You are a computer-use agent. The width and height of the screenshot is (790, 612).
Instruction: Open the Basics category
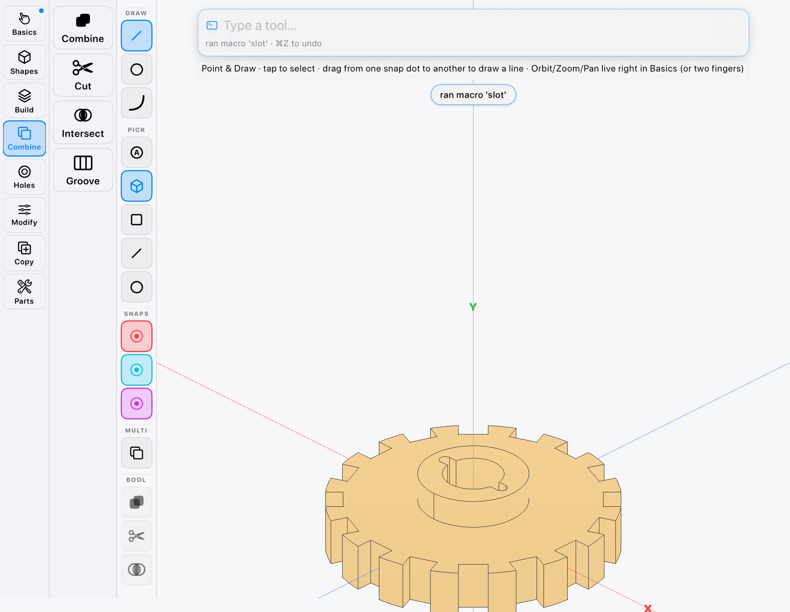click(24, 24)
